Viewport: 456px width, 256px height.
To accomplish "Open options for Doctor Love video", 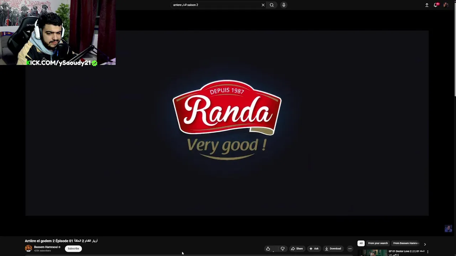I will coord(428,252).
